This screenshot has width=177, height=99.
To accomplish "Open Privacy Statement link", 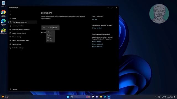I will (97, 47).
